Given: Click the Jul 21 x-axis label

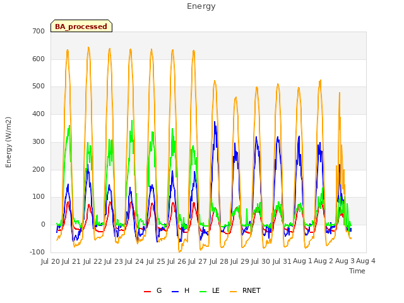Looking at the screenshot, I should [71, 261].
